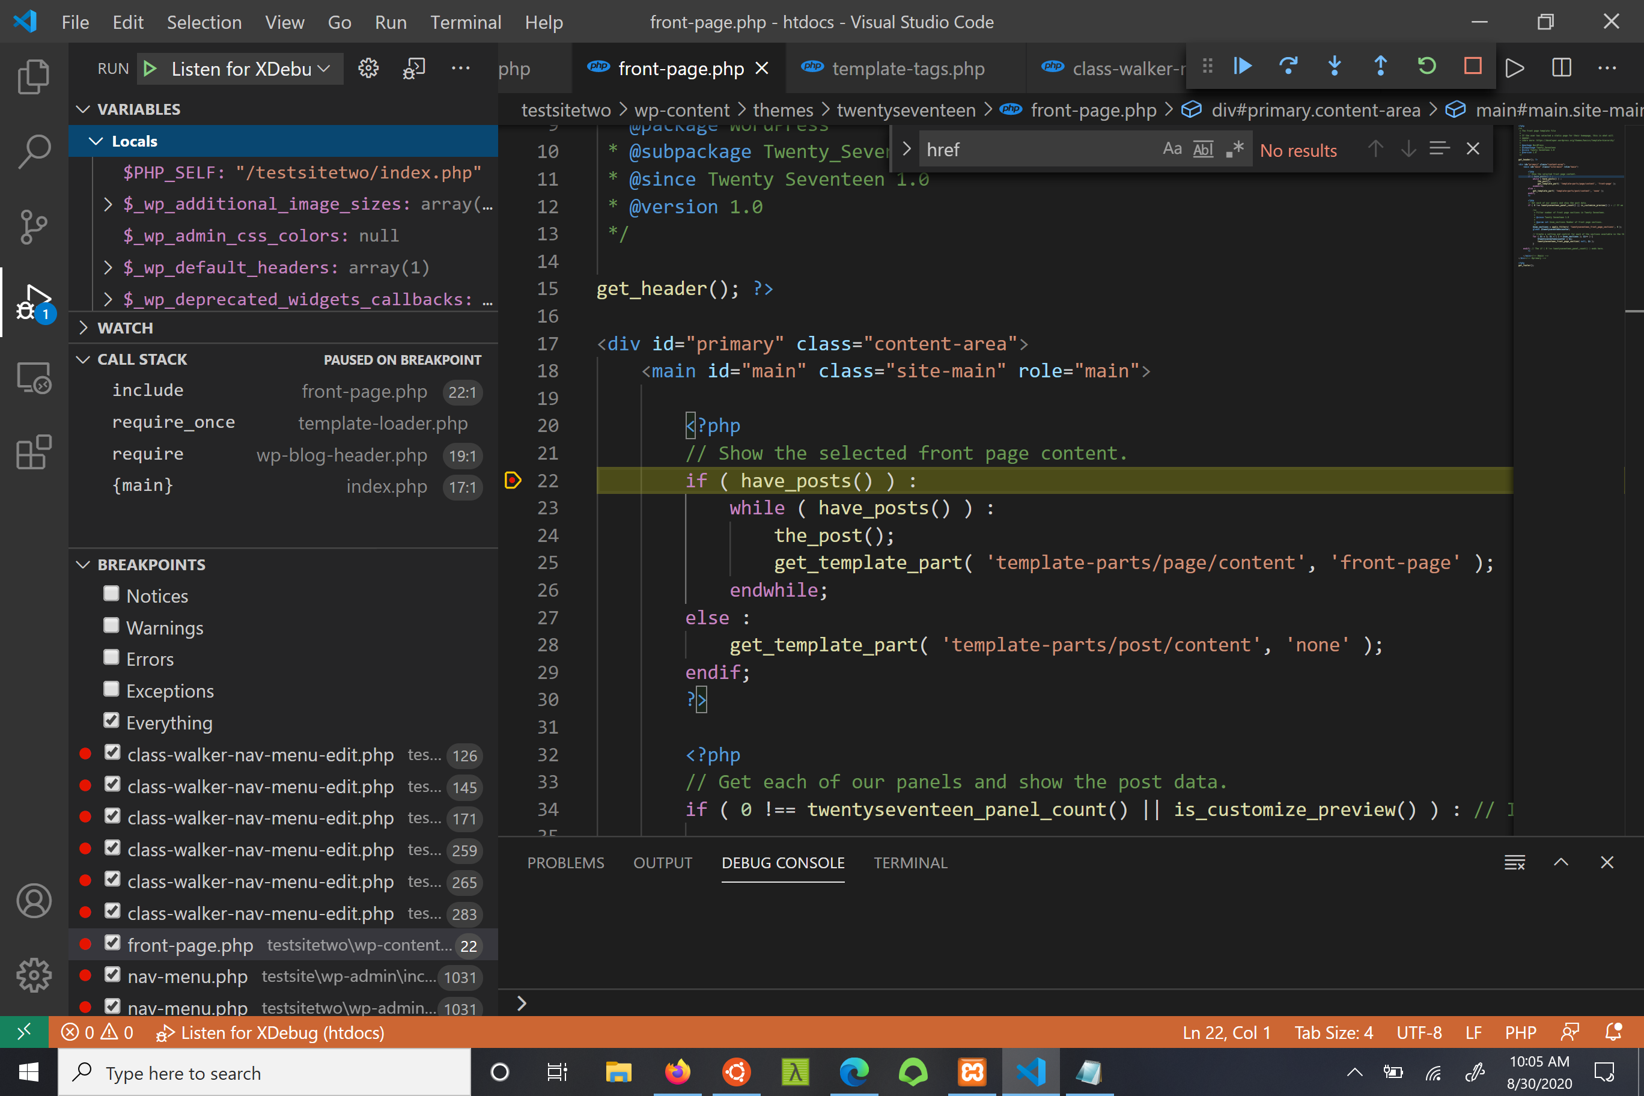Stop the debugging session
Image resolution: width=1644 pixels, height=1096 pixels.
(x=1472, y=67)
